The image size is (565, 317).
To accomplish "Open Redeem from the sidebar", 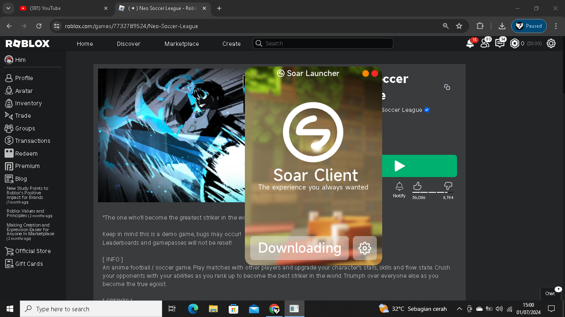I will 22,154.
